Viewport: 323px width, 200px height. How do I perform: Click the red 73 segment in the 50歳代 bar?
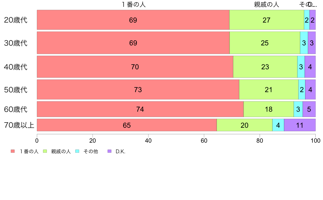[x=138, y=90]
